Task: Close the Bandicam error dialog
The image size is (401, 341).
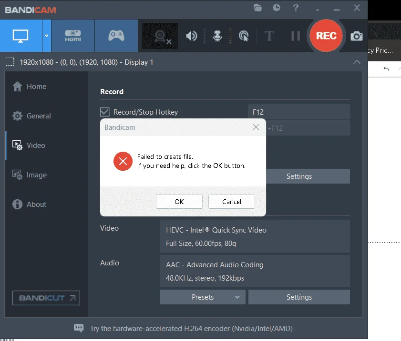Action: point(256,127)
